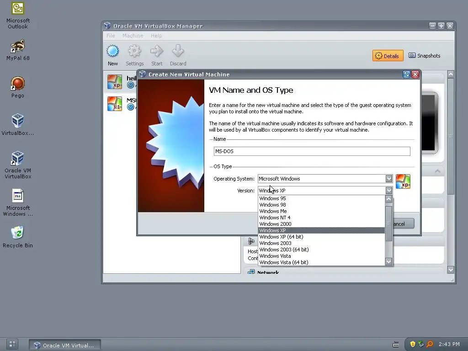The width and height of the screenshot is (468, 351).
Task: Maximize the VirtualBox Manager window
Action: 441,26
